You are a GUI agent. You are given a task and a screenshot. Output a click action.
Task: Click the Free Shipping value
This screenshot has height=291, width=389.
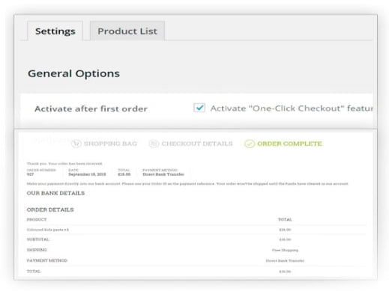285,250
